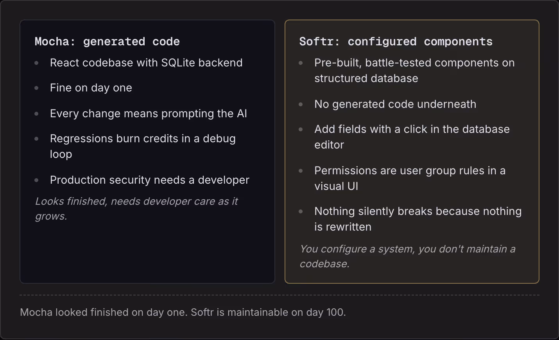Click italic note 'You configure a system'
Image resolution: width=559 pixels, height=340 pixels.
point(407,256)
